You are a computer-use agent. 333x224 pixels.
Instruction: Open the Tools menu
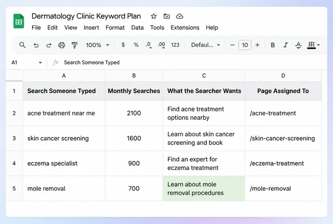coord(157,28)
